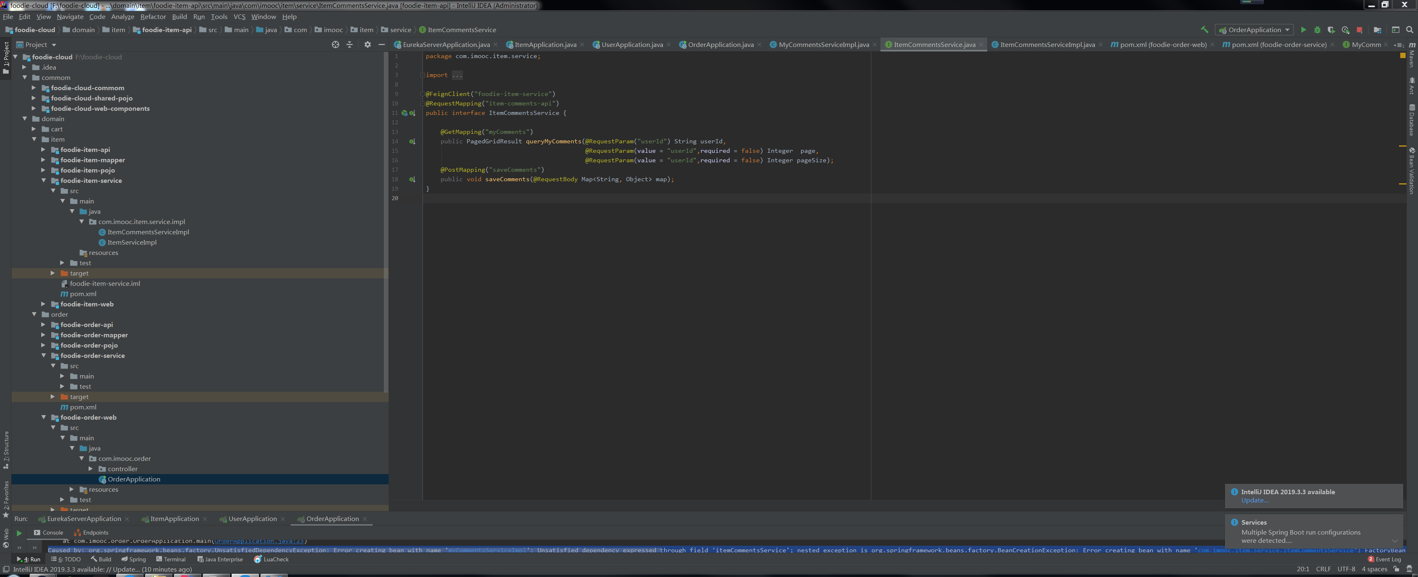1418x577 pixels.
Task: Open the Spring tool window
Action: [133, 559]
